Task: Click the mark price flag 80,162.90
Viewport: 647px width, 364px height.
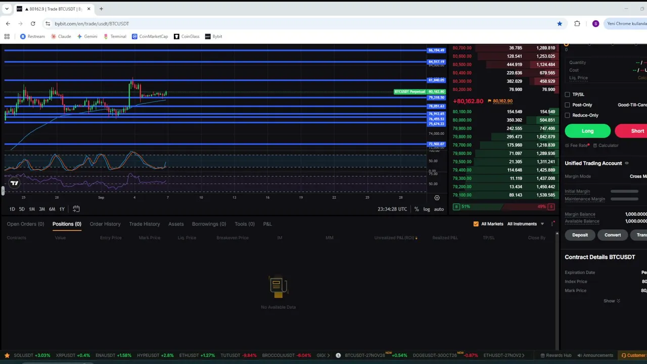Action: coord(500,101)
